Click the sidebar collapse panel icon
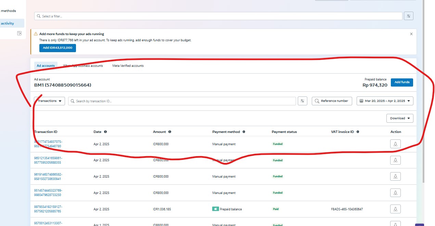This screenshot has width=435, height=226. tap(19, 33)
